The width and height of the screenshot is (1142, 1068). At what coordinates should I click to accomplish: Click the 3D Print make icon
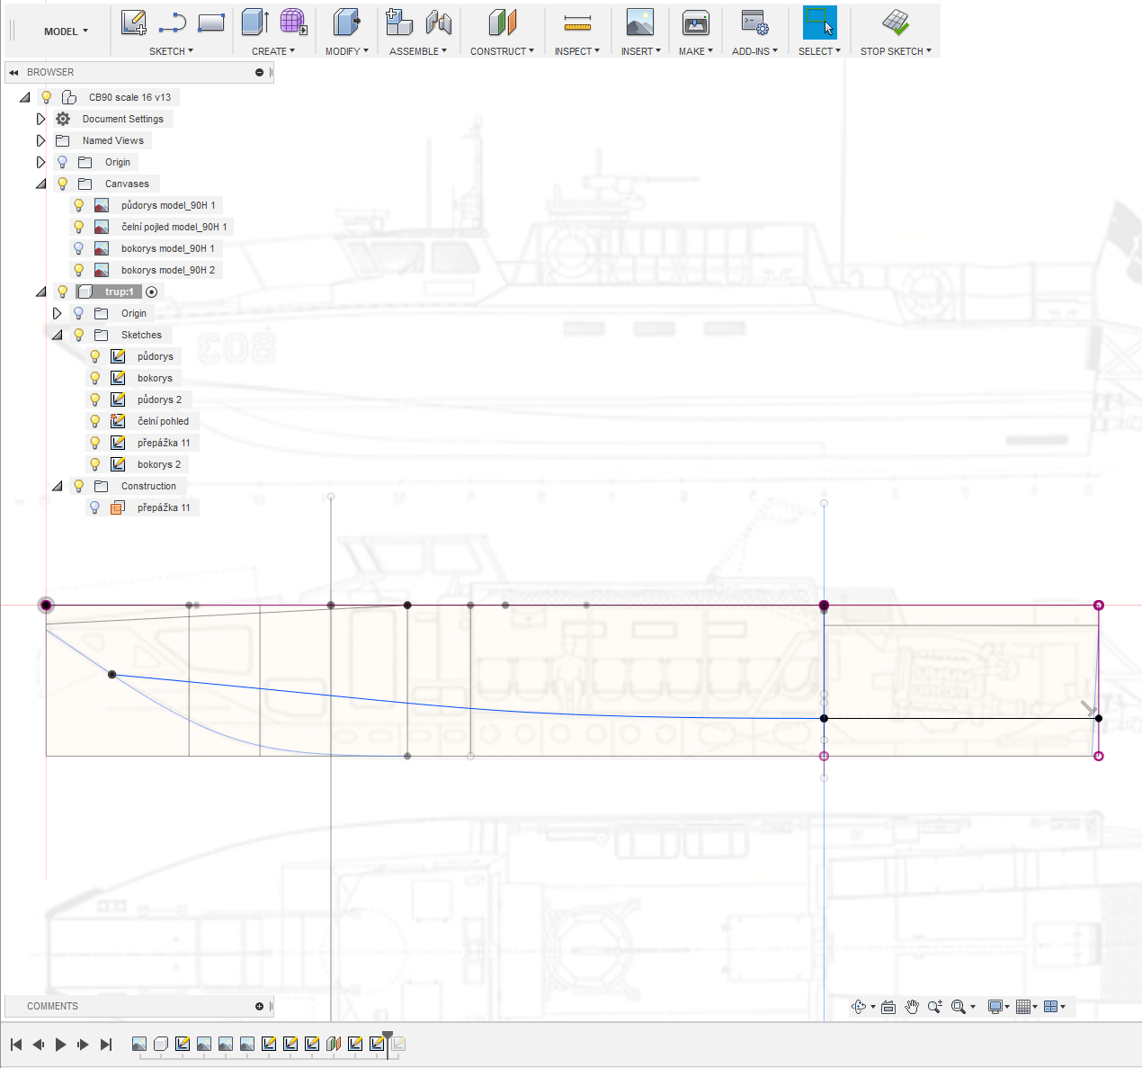tap(695, 22)
